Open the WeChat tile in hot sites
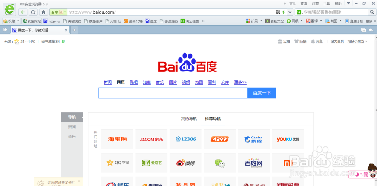This screenshot has height=186, width=377. (219, 163)
